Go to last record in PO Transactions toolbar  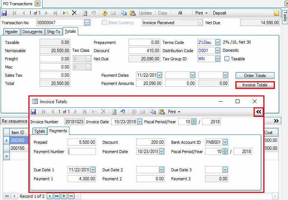point(55,13)
